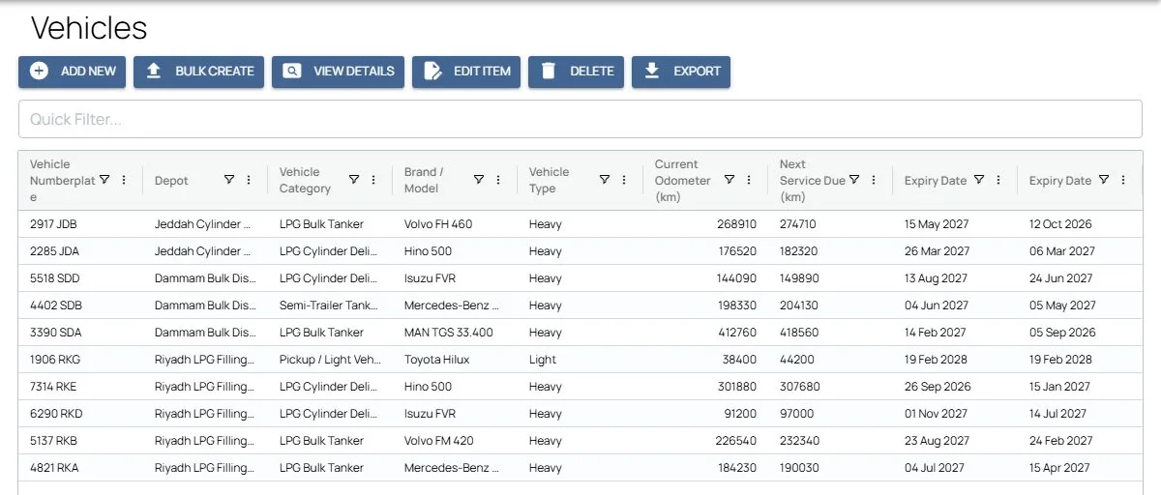Open the Vehicle Type column three-dot menu

(623, 180)
